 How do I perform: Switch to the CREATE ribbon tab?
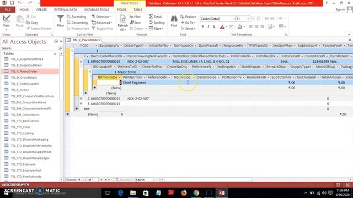(41, 10)
